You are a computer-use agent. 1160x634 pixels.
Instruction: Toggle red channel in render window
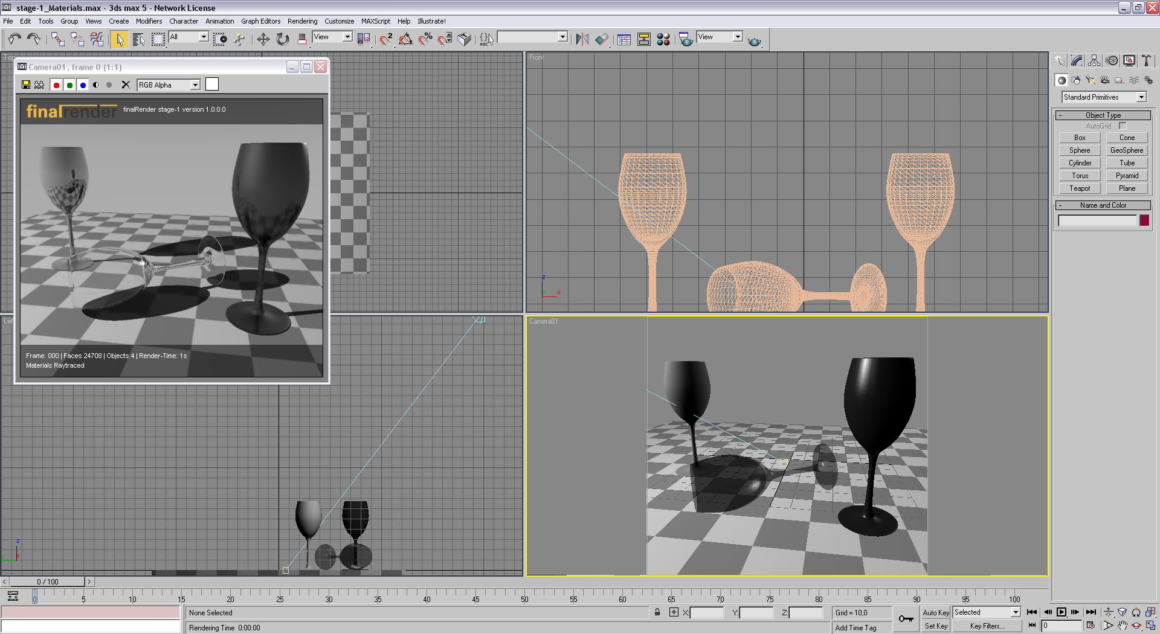(56, 85)
